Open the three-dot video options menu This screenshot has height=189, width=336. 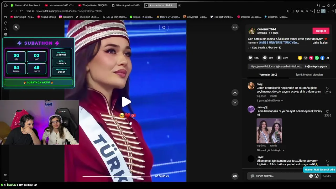point(235,27)
